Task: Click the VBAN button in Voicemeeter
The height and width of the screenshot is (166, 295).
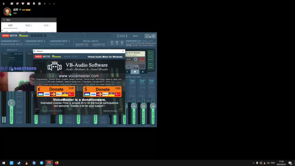Action: (x=122, y=36)
